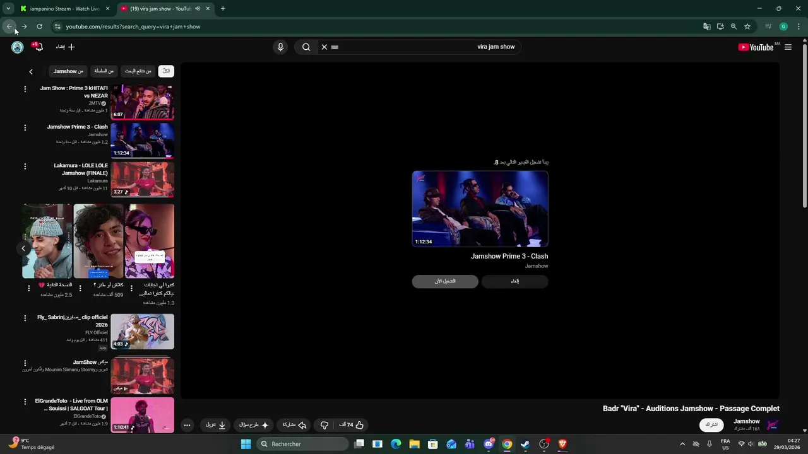
Task: Close the vira jam show YouTube tab
Action: tap(208, 9)
